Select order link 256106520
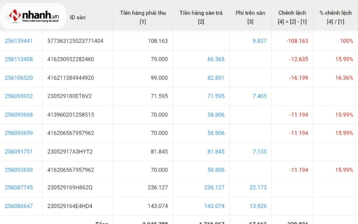Viewport: 358px width, 224px height. pyautogui.click(x=19, y=78)
